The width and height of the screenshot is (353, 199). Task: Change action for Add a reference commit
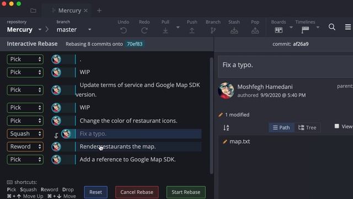pos(25,160)
